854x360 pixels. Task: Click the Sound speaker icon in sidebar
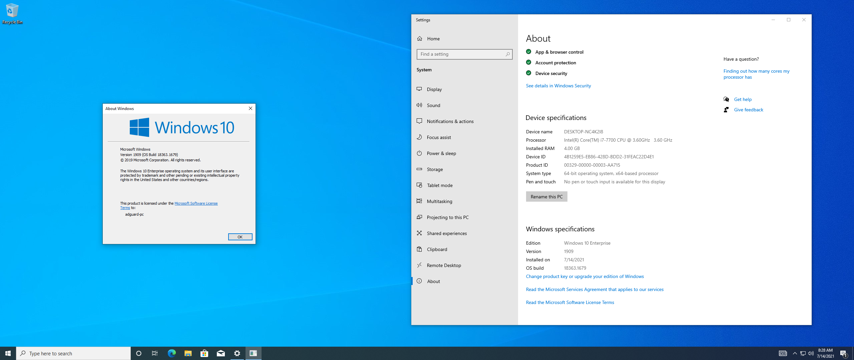pos(419,105)
